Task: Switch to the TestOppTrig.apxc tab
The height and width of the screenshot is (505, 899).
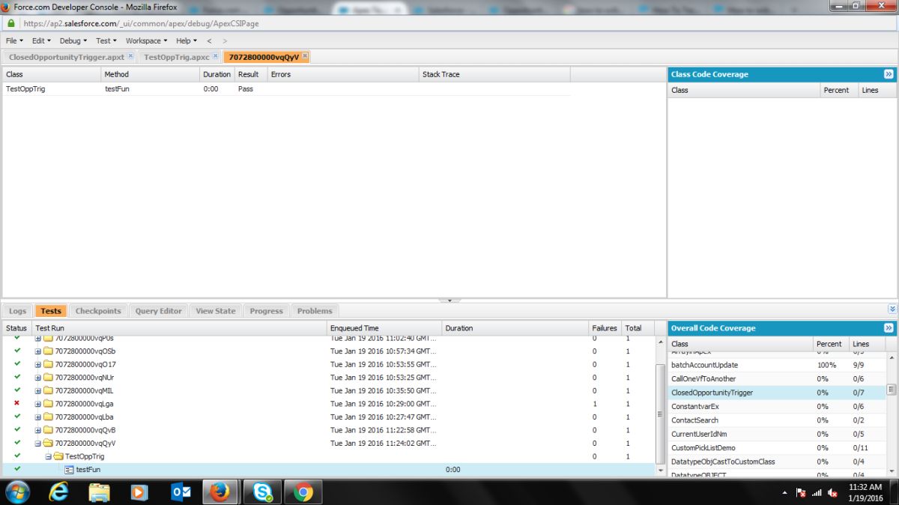Action: tap(177, 57)
